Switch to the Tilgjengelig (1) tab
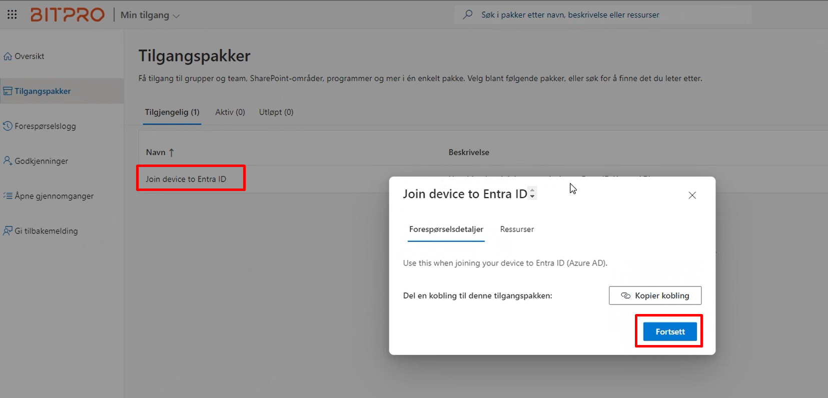The image size is (828, 398). point(172,112)
